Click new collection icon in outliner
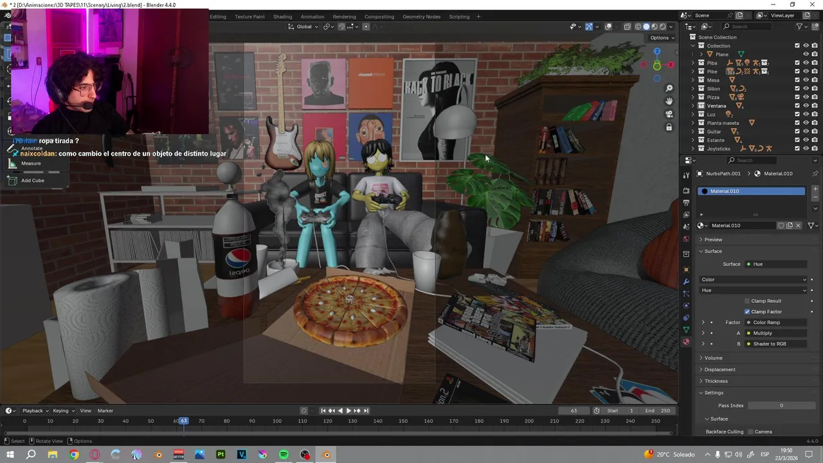The width and height of the screenshot is (823, 463). point(815,26)
